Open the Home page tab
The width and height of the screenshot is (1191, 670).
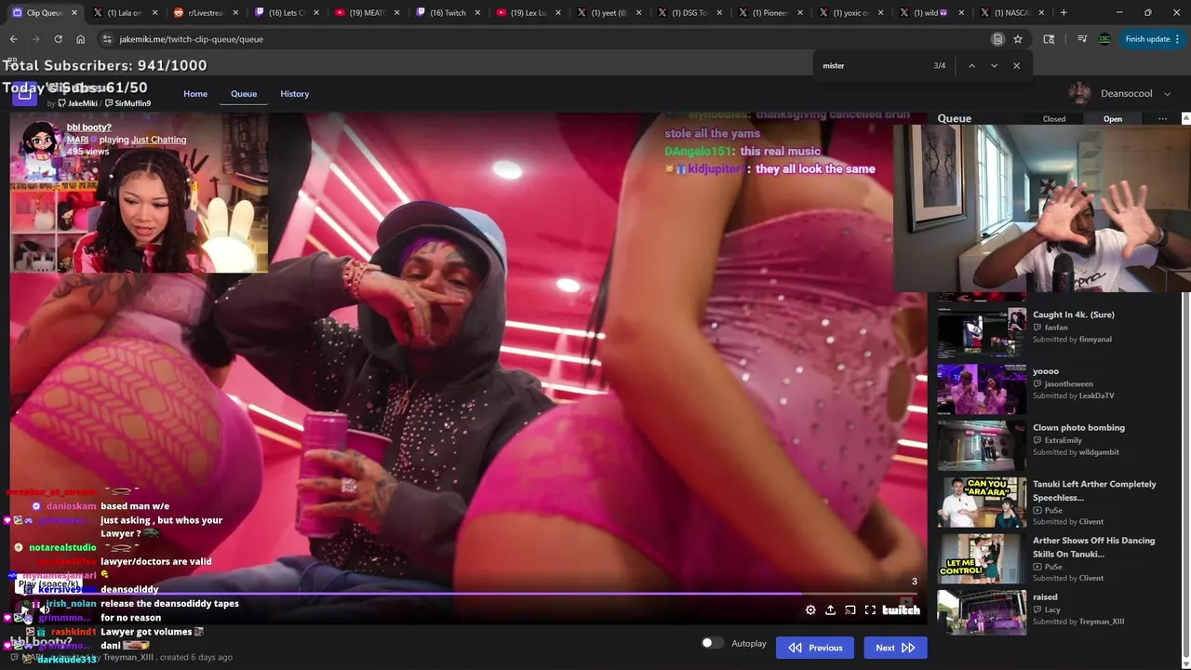click(195, 94)
